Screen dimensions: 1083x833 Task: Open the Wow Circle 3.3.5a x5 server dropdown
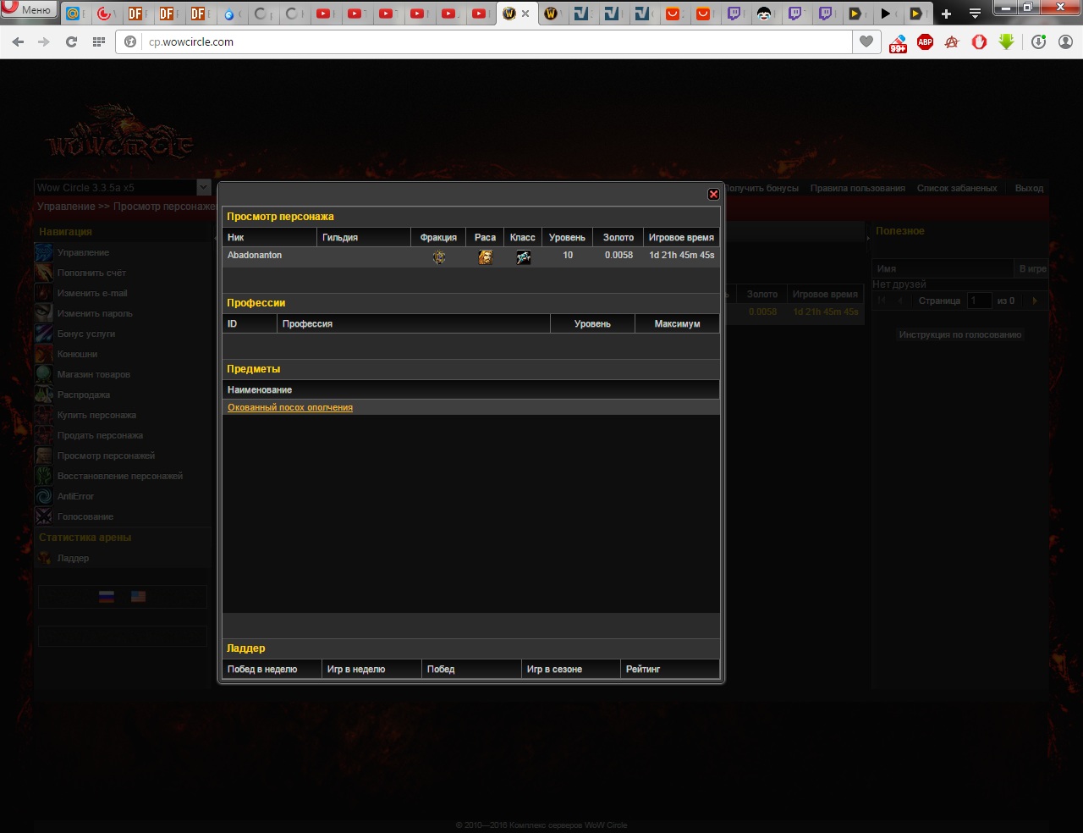click(203, 187)
